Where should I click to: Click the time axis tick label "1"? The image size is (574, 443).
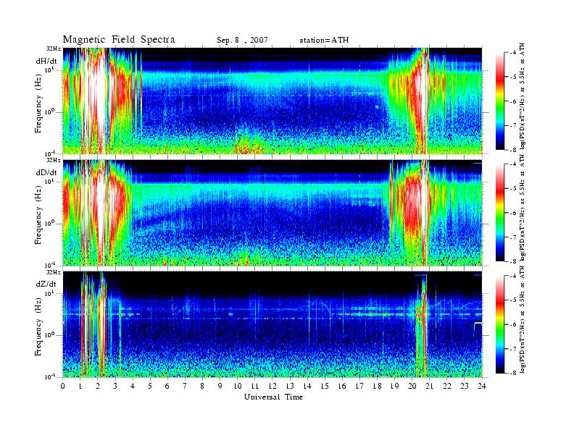[x=80, y=386]
